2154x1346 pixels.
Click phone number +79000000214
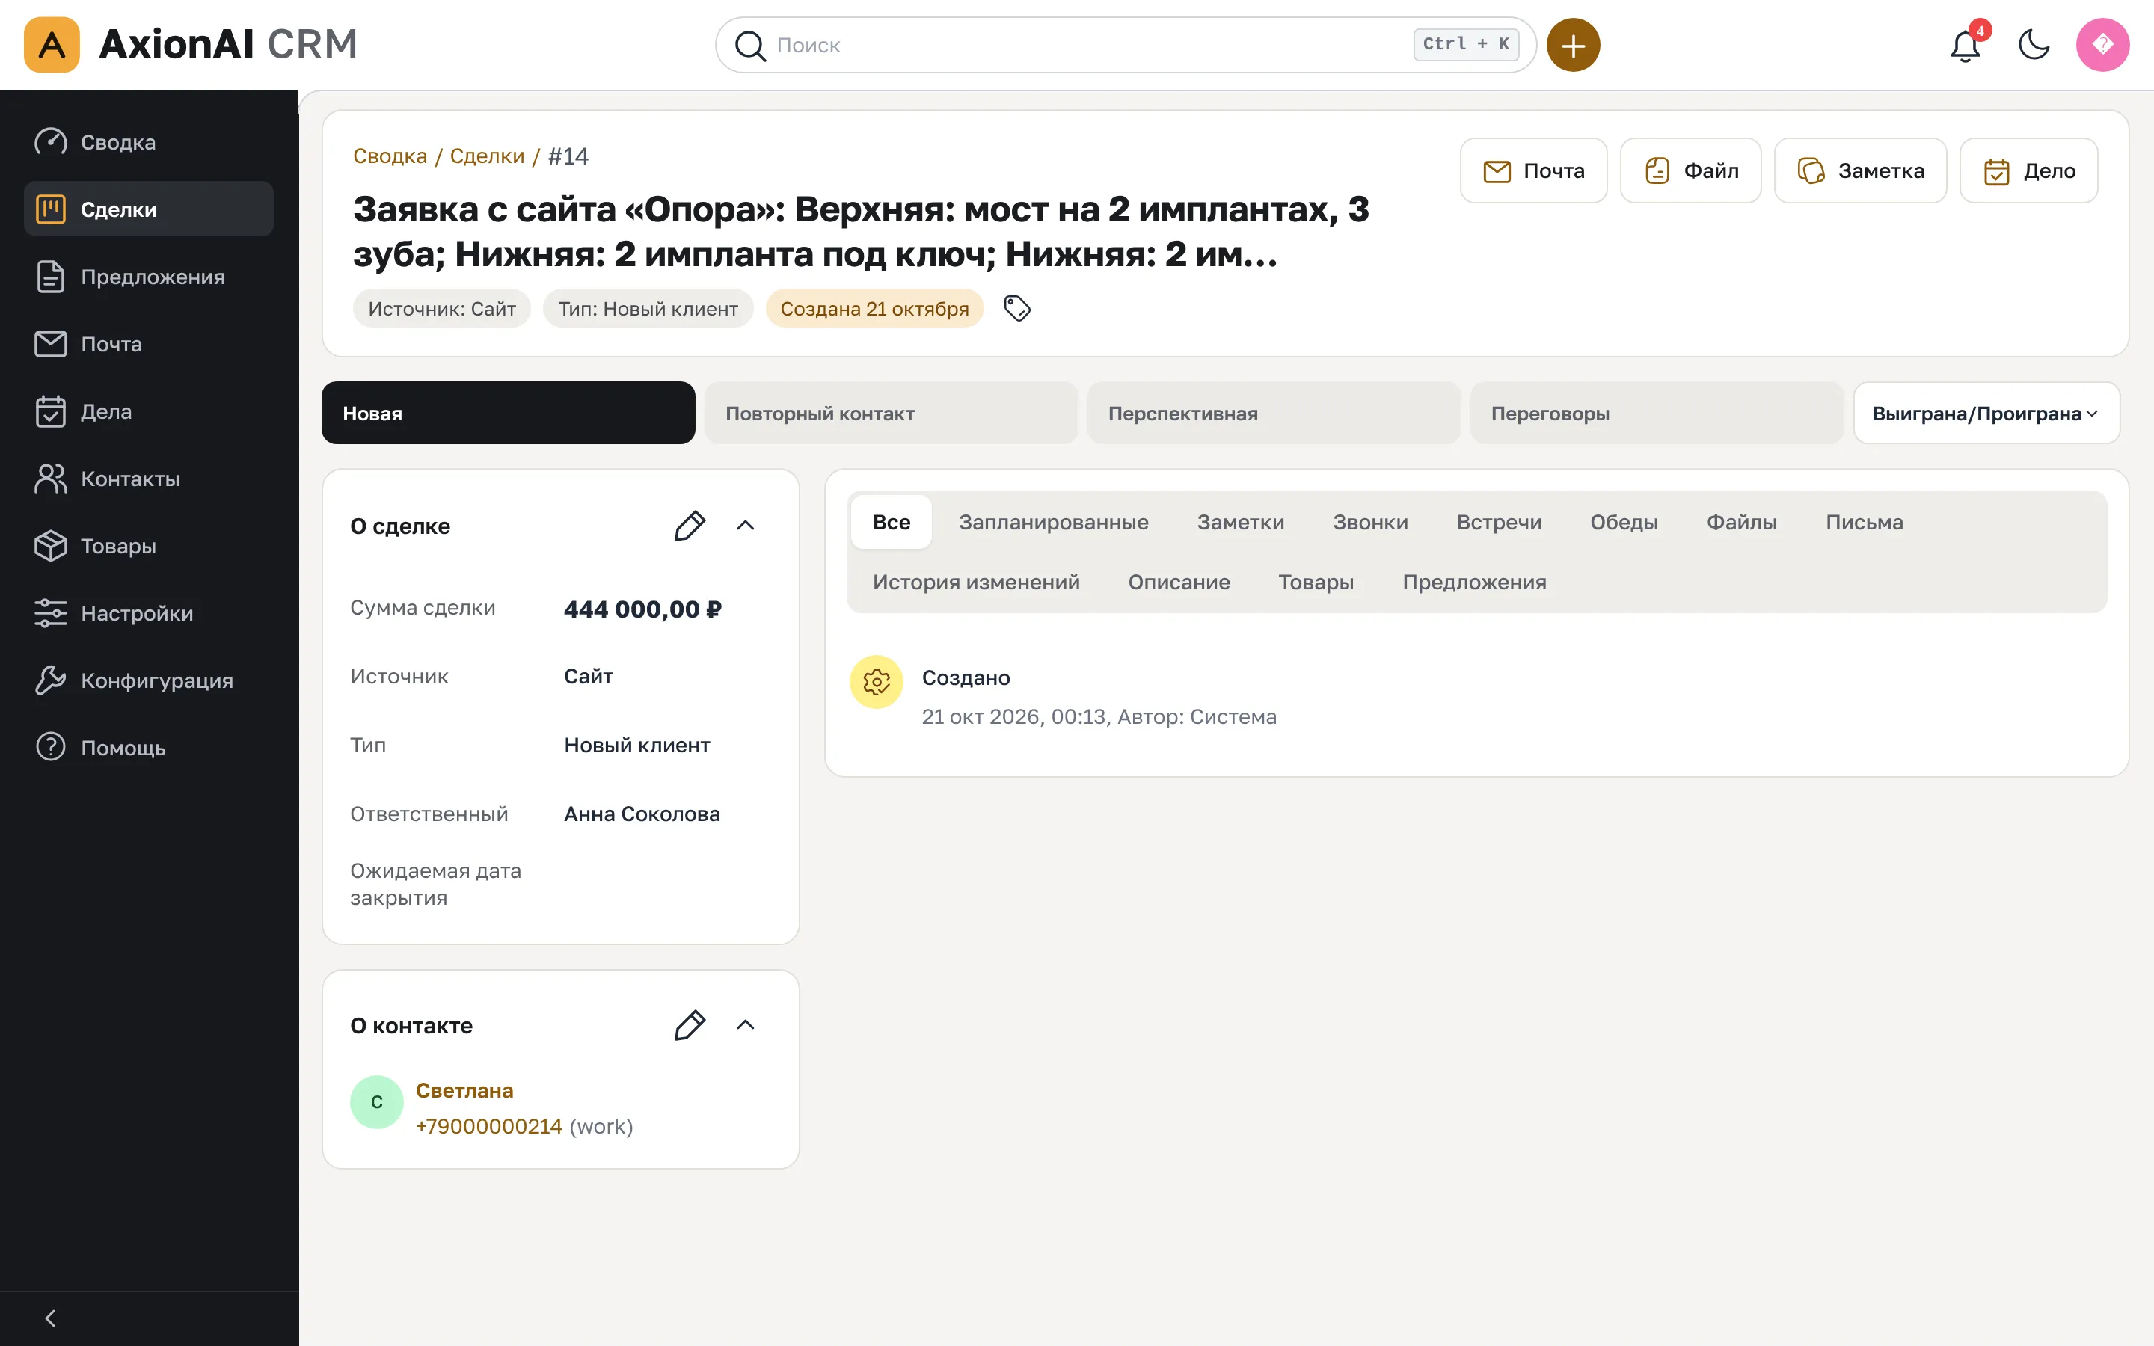click(x=488, y=1126)
